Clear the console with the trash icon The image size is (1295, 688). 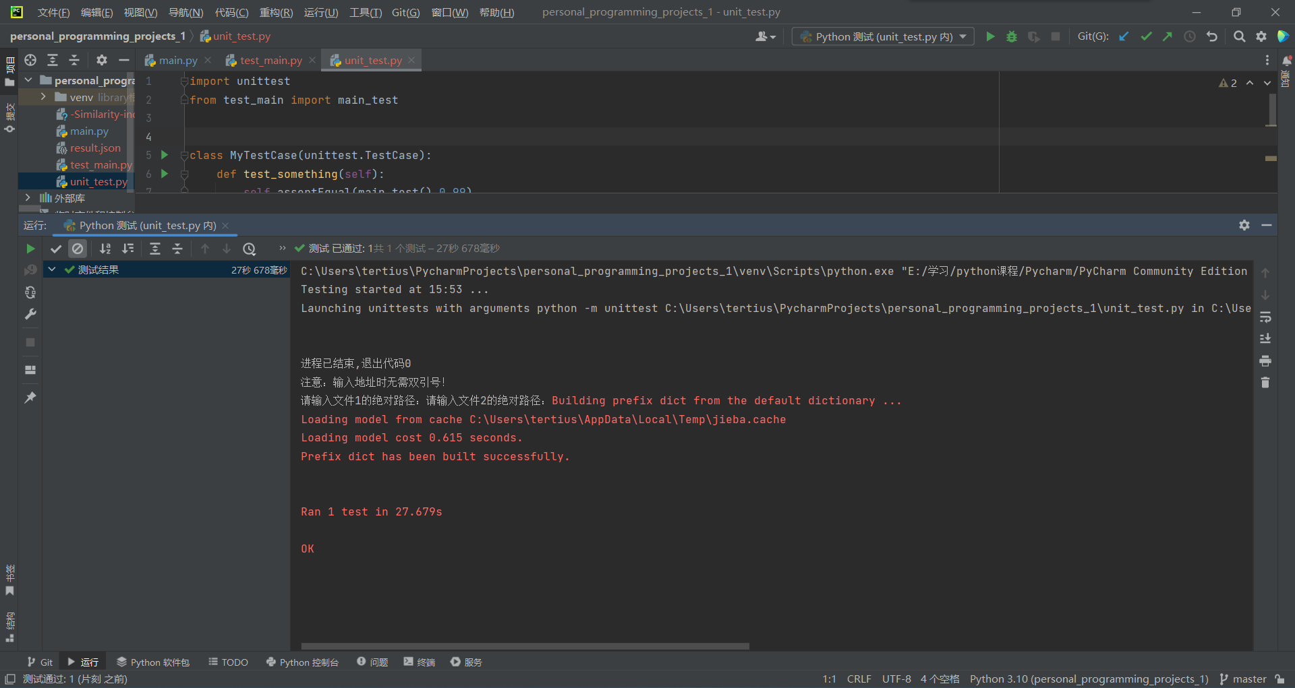pyautogui.click(x=1265, y=382)
